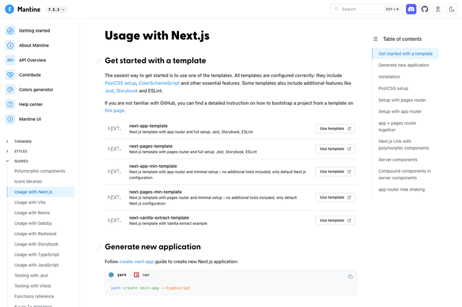Click anchor link icon beside Generate new application
This screenshot has height=307, width=462.
click(99, 247)
